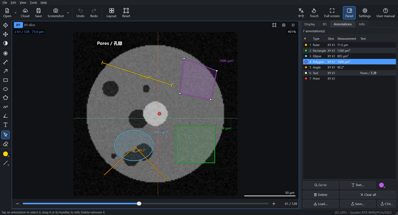Select the contrast window/level tool
This screenshot has height=215, width=398.
(5, 43)
